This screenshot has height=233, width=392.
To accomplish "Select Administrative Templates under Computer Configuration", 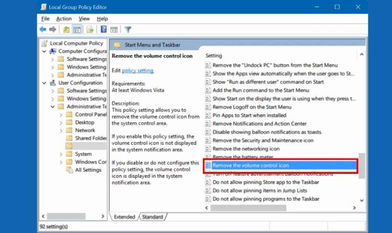I will click(x=86, y=75).
